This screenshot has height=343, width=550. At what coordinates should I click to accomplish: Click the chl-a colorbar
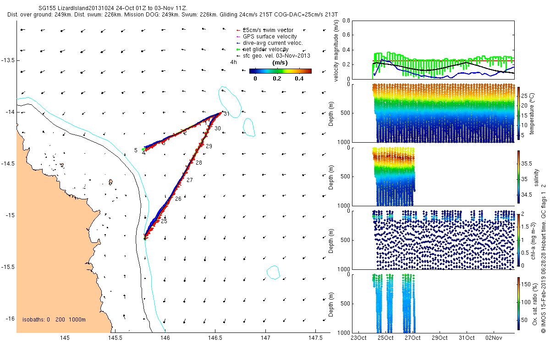click(519, 240)
